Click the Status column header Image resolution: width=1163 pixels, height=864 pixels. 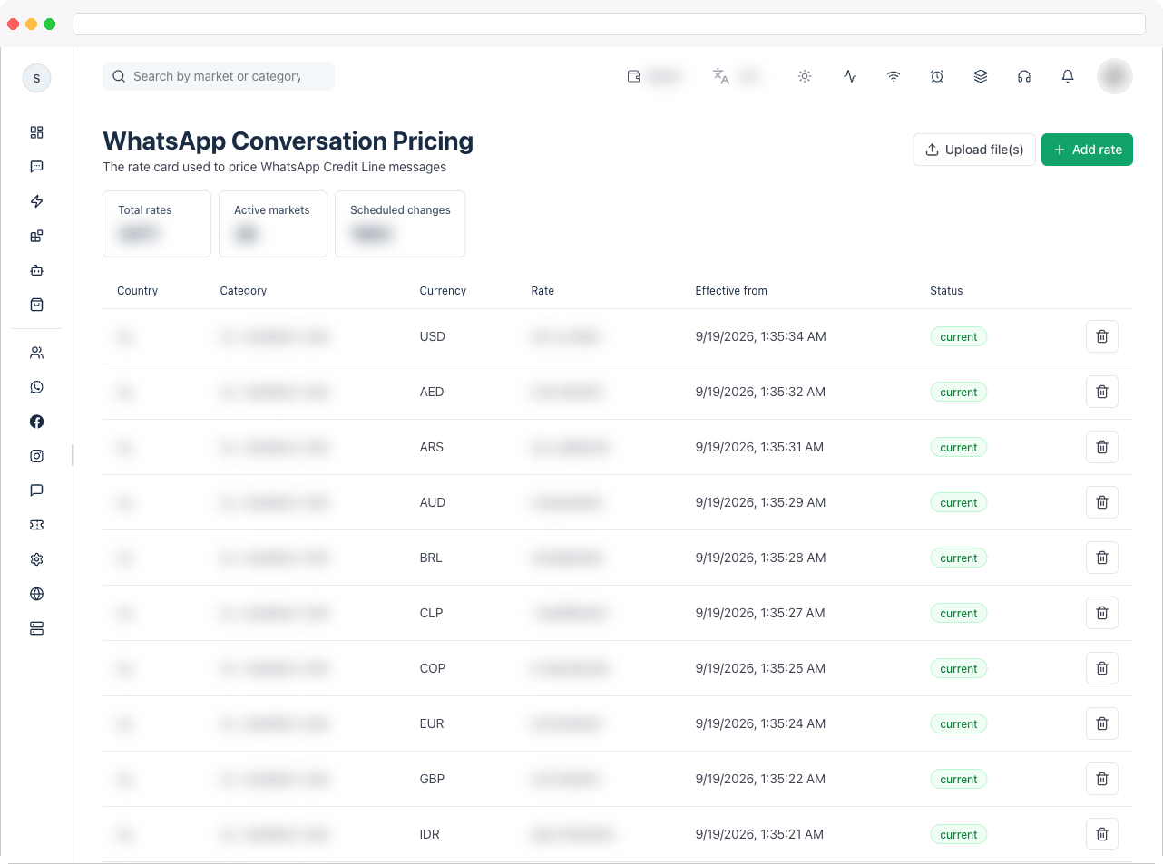(x=946, y=291)
